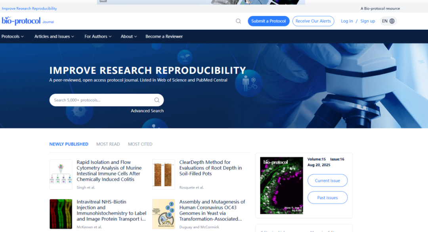This screenshot has width=428, height=232.
Task: Open the Advanced Search link
Action: (147, 111)
